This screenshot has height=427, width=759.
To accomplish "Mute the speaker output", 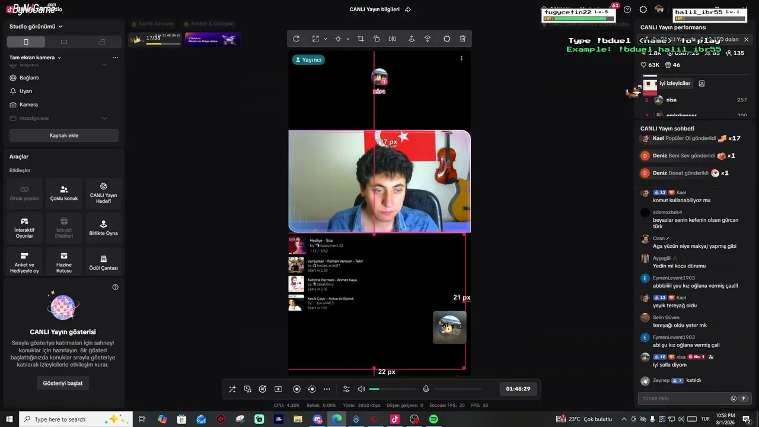I will pyautogui.click(x=361, y=389).
